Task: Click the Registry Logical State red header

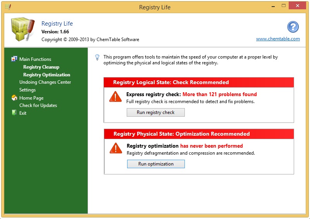Action: click(x=198, y=82)
